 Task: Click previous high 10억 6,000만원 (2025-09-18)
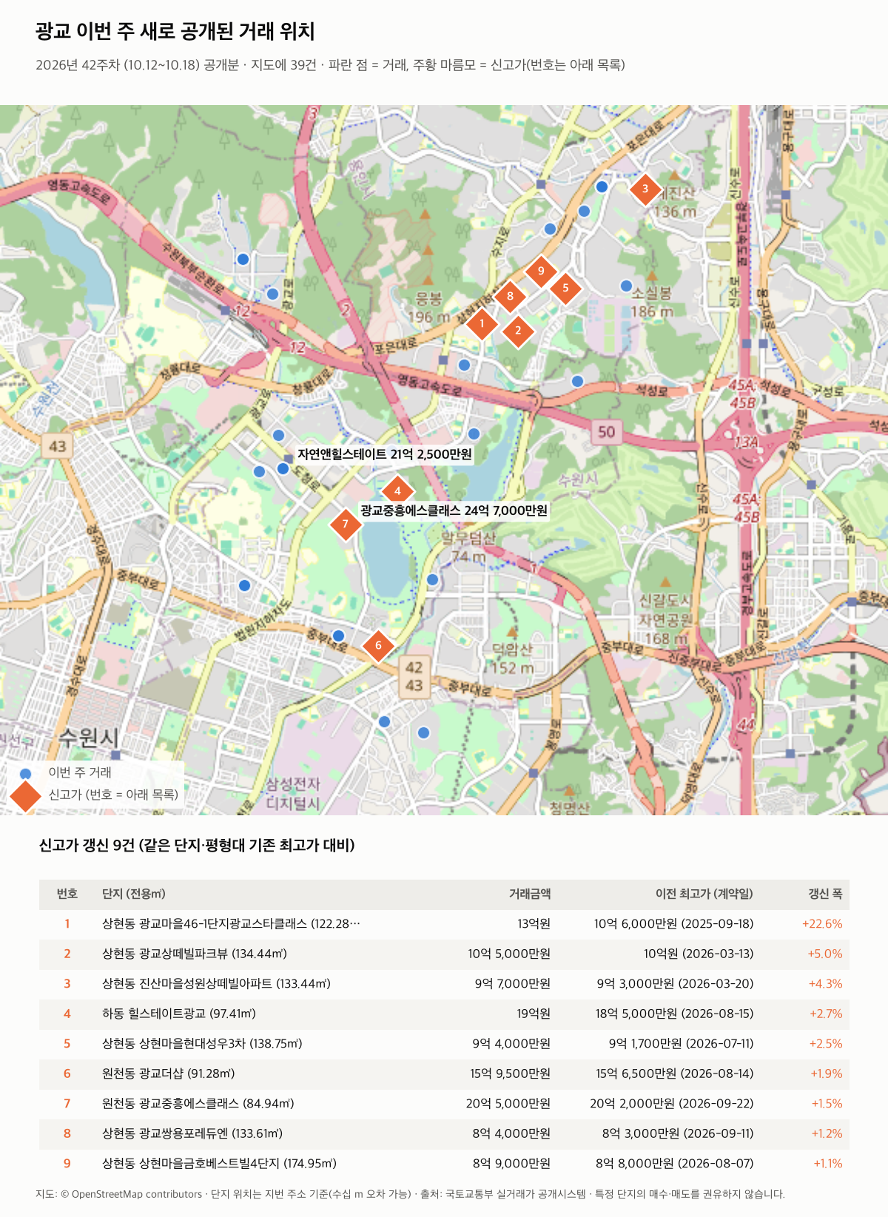[674, 924]
